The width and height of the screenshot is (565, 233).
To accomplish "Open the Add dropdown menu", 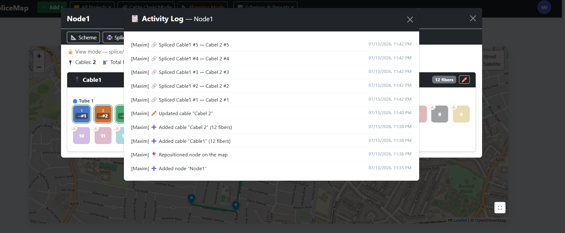I will (x=52, y=7).
